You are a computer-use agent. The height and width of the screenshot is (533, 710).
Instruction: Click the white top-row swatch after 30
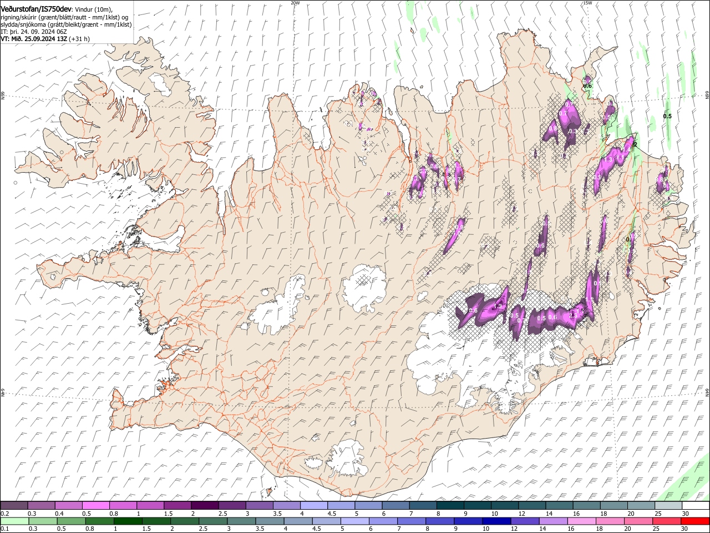[x=696, y=505]
